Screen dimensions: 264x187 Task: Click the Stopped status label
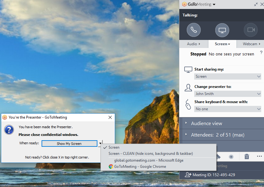[x=198, y=54]
